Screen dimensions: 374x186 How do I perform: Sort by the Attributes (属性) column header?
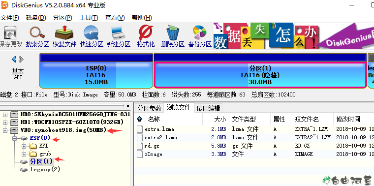pos(279,119)
